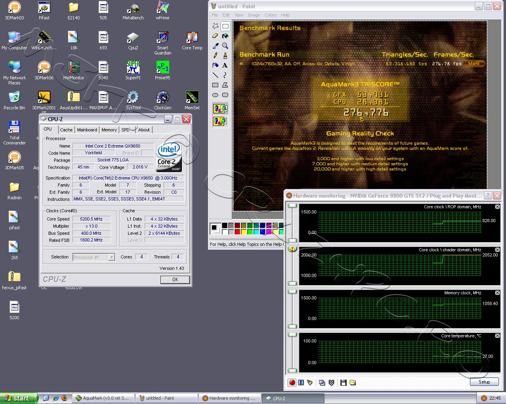The width and height of the screenshot is (506, 404).
Task: Choose the Eraser tool in Paint
Action: (215, 36)
